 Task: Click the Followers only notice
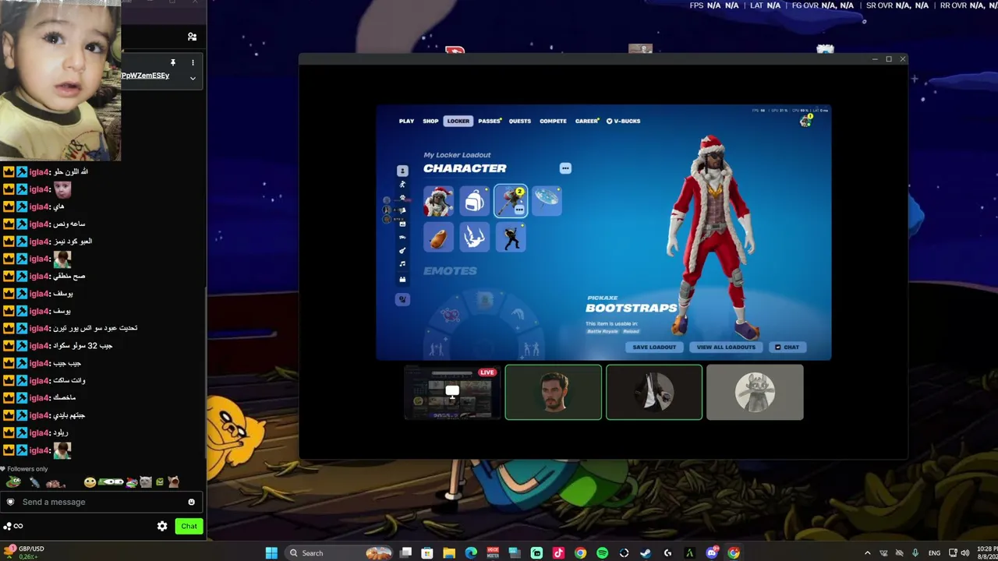click(24, 469)
